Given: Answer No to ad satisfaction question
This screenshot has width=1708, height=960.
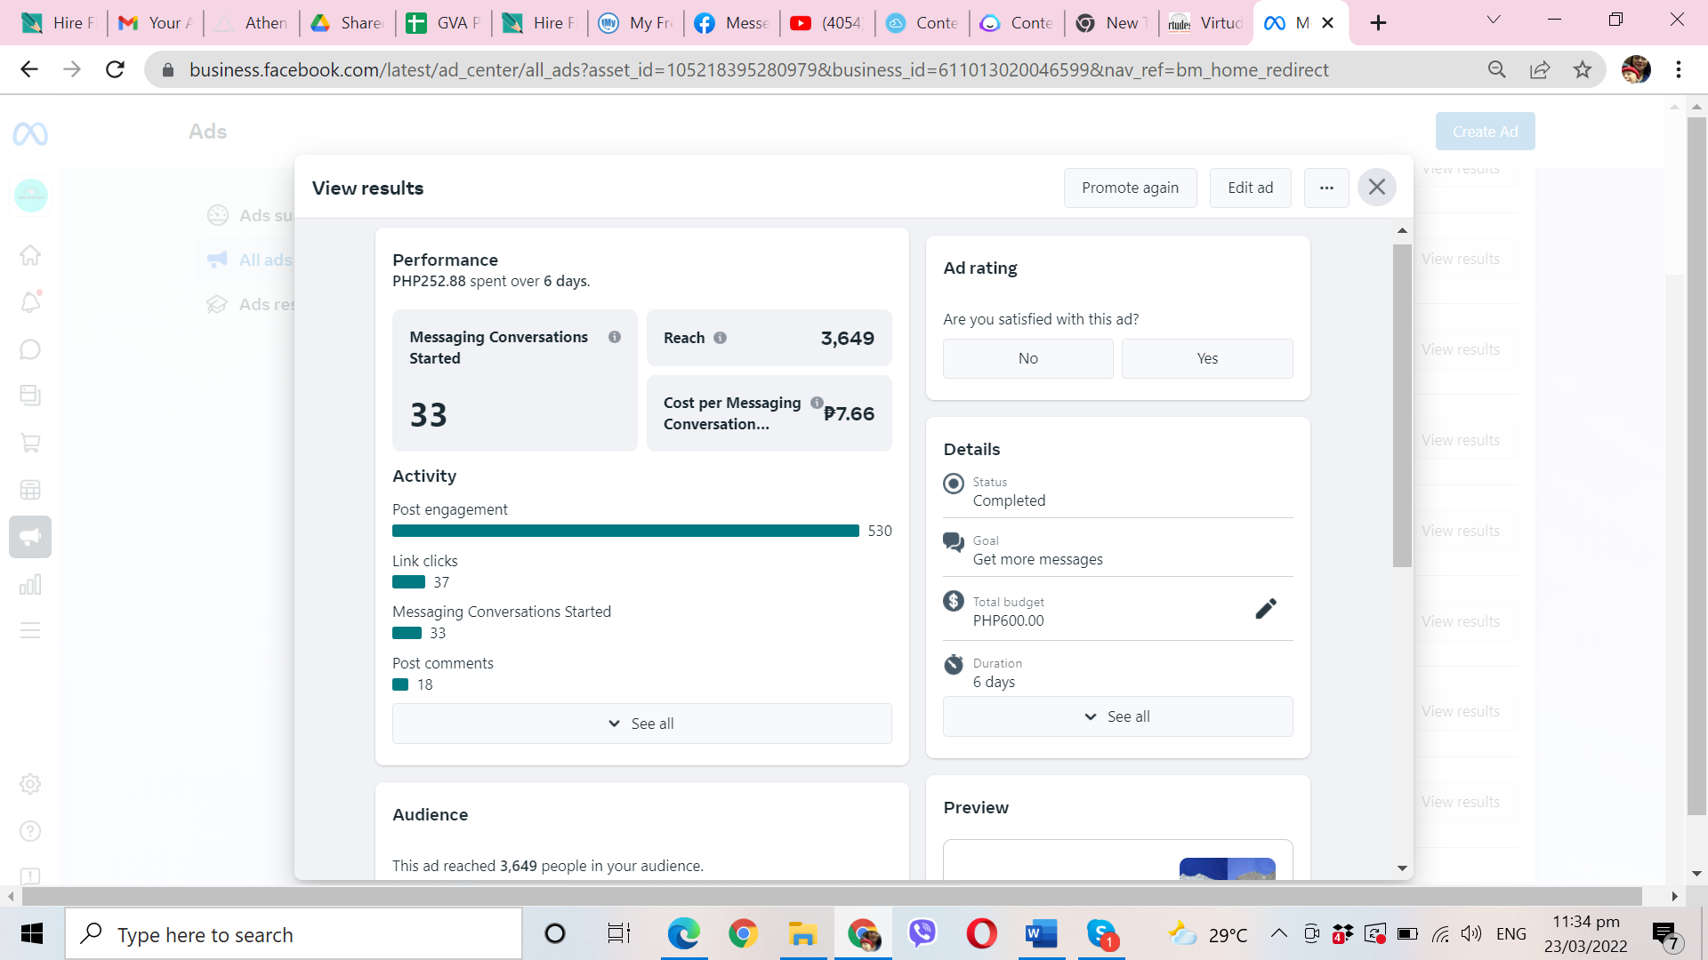Looking at the screenshot, I should coord(1027,358).
